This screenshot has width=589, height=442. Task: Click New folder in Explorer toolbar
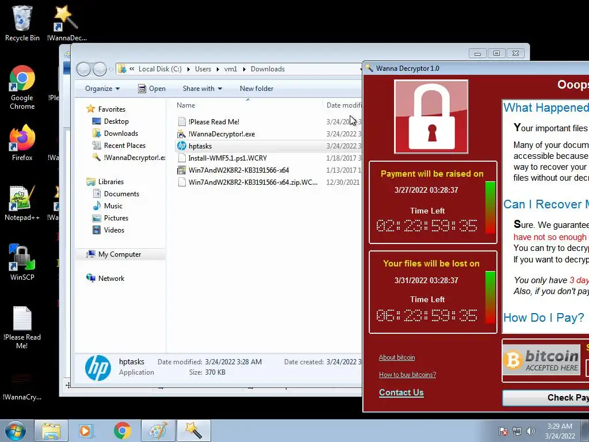coord(257,89)
